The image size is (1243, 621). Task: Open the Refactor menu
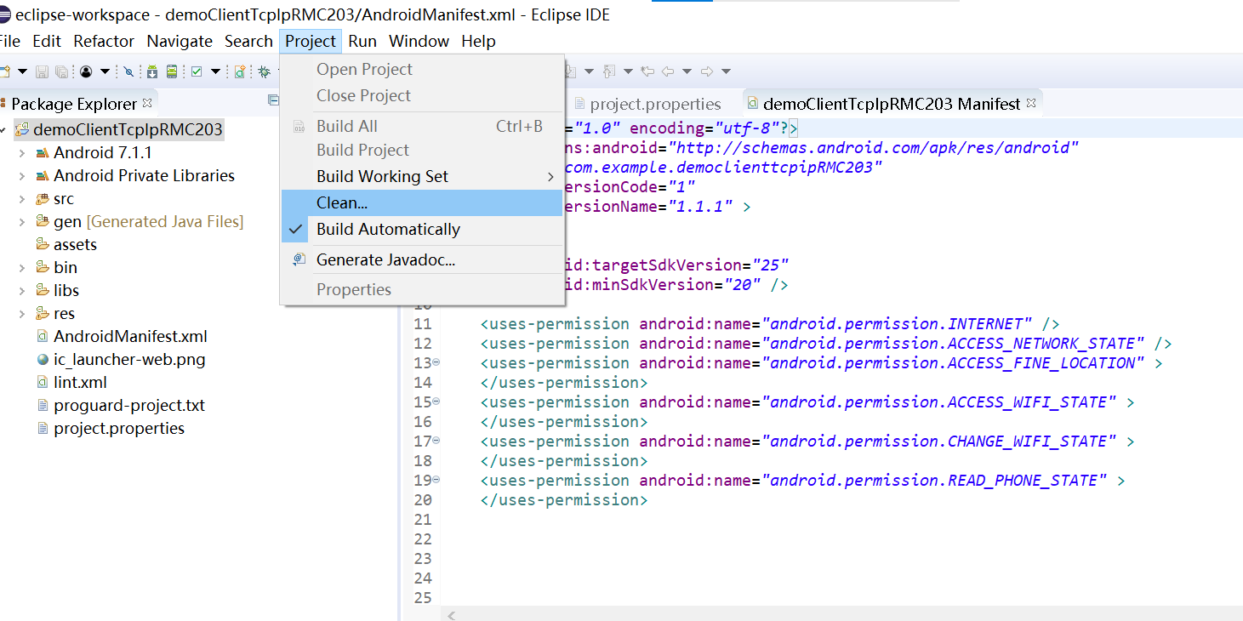[x=104, y=41]
